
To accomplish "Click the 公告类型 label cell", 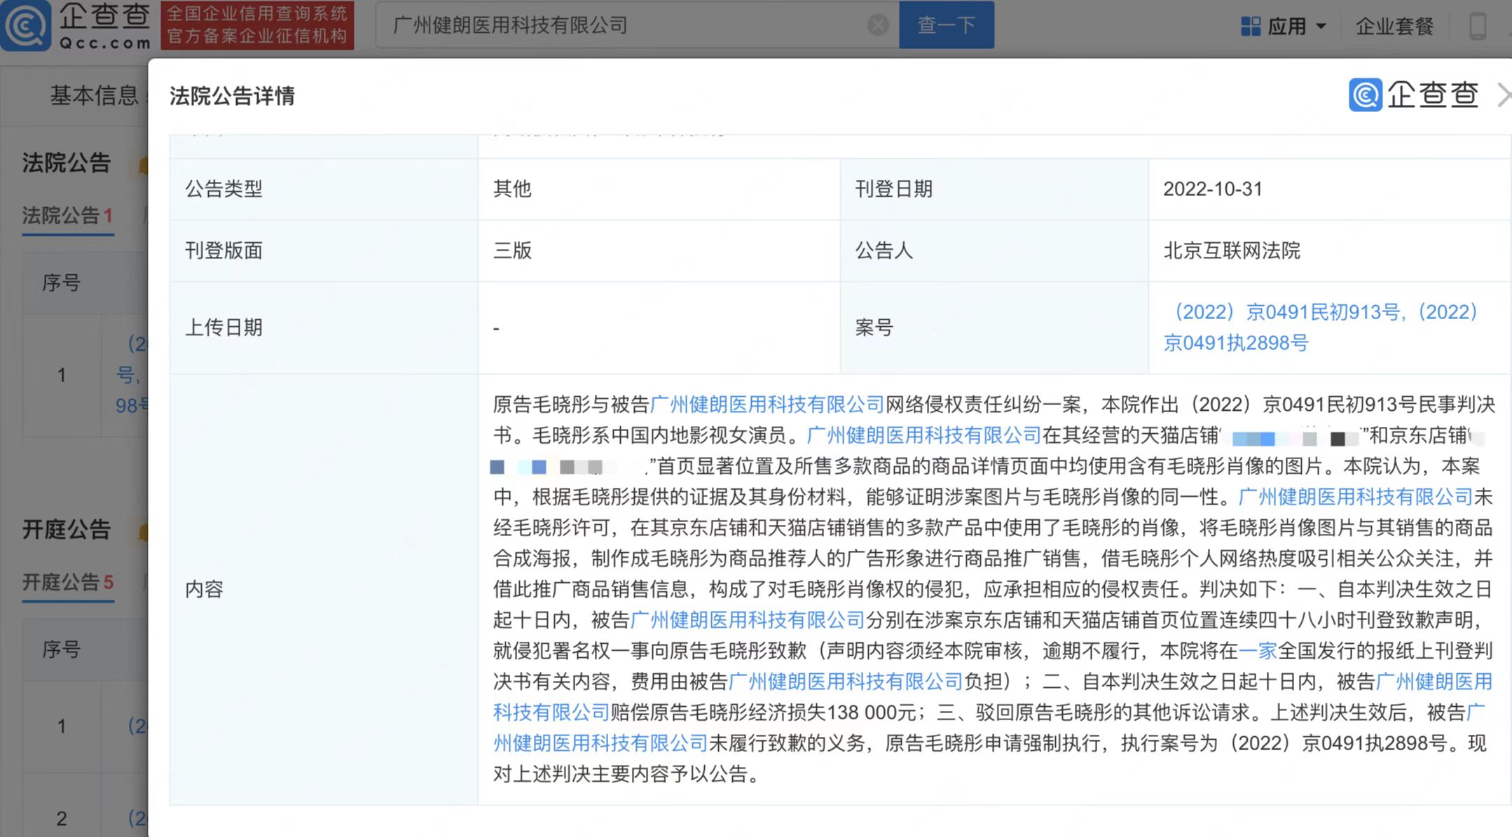I will 324,189.
